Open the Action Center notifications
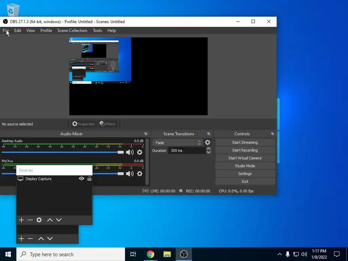This screenshot has width=348, height=261. pos(337,254)
